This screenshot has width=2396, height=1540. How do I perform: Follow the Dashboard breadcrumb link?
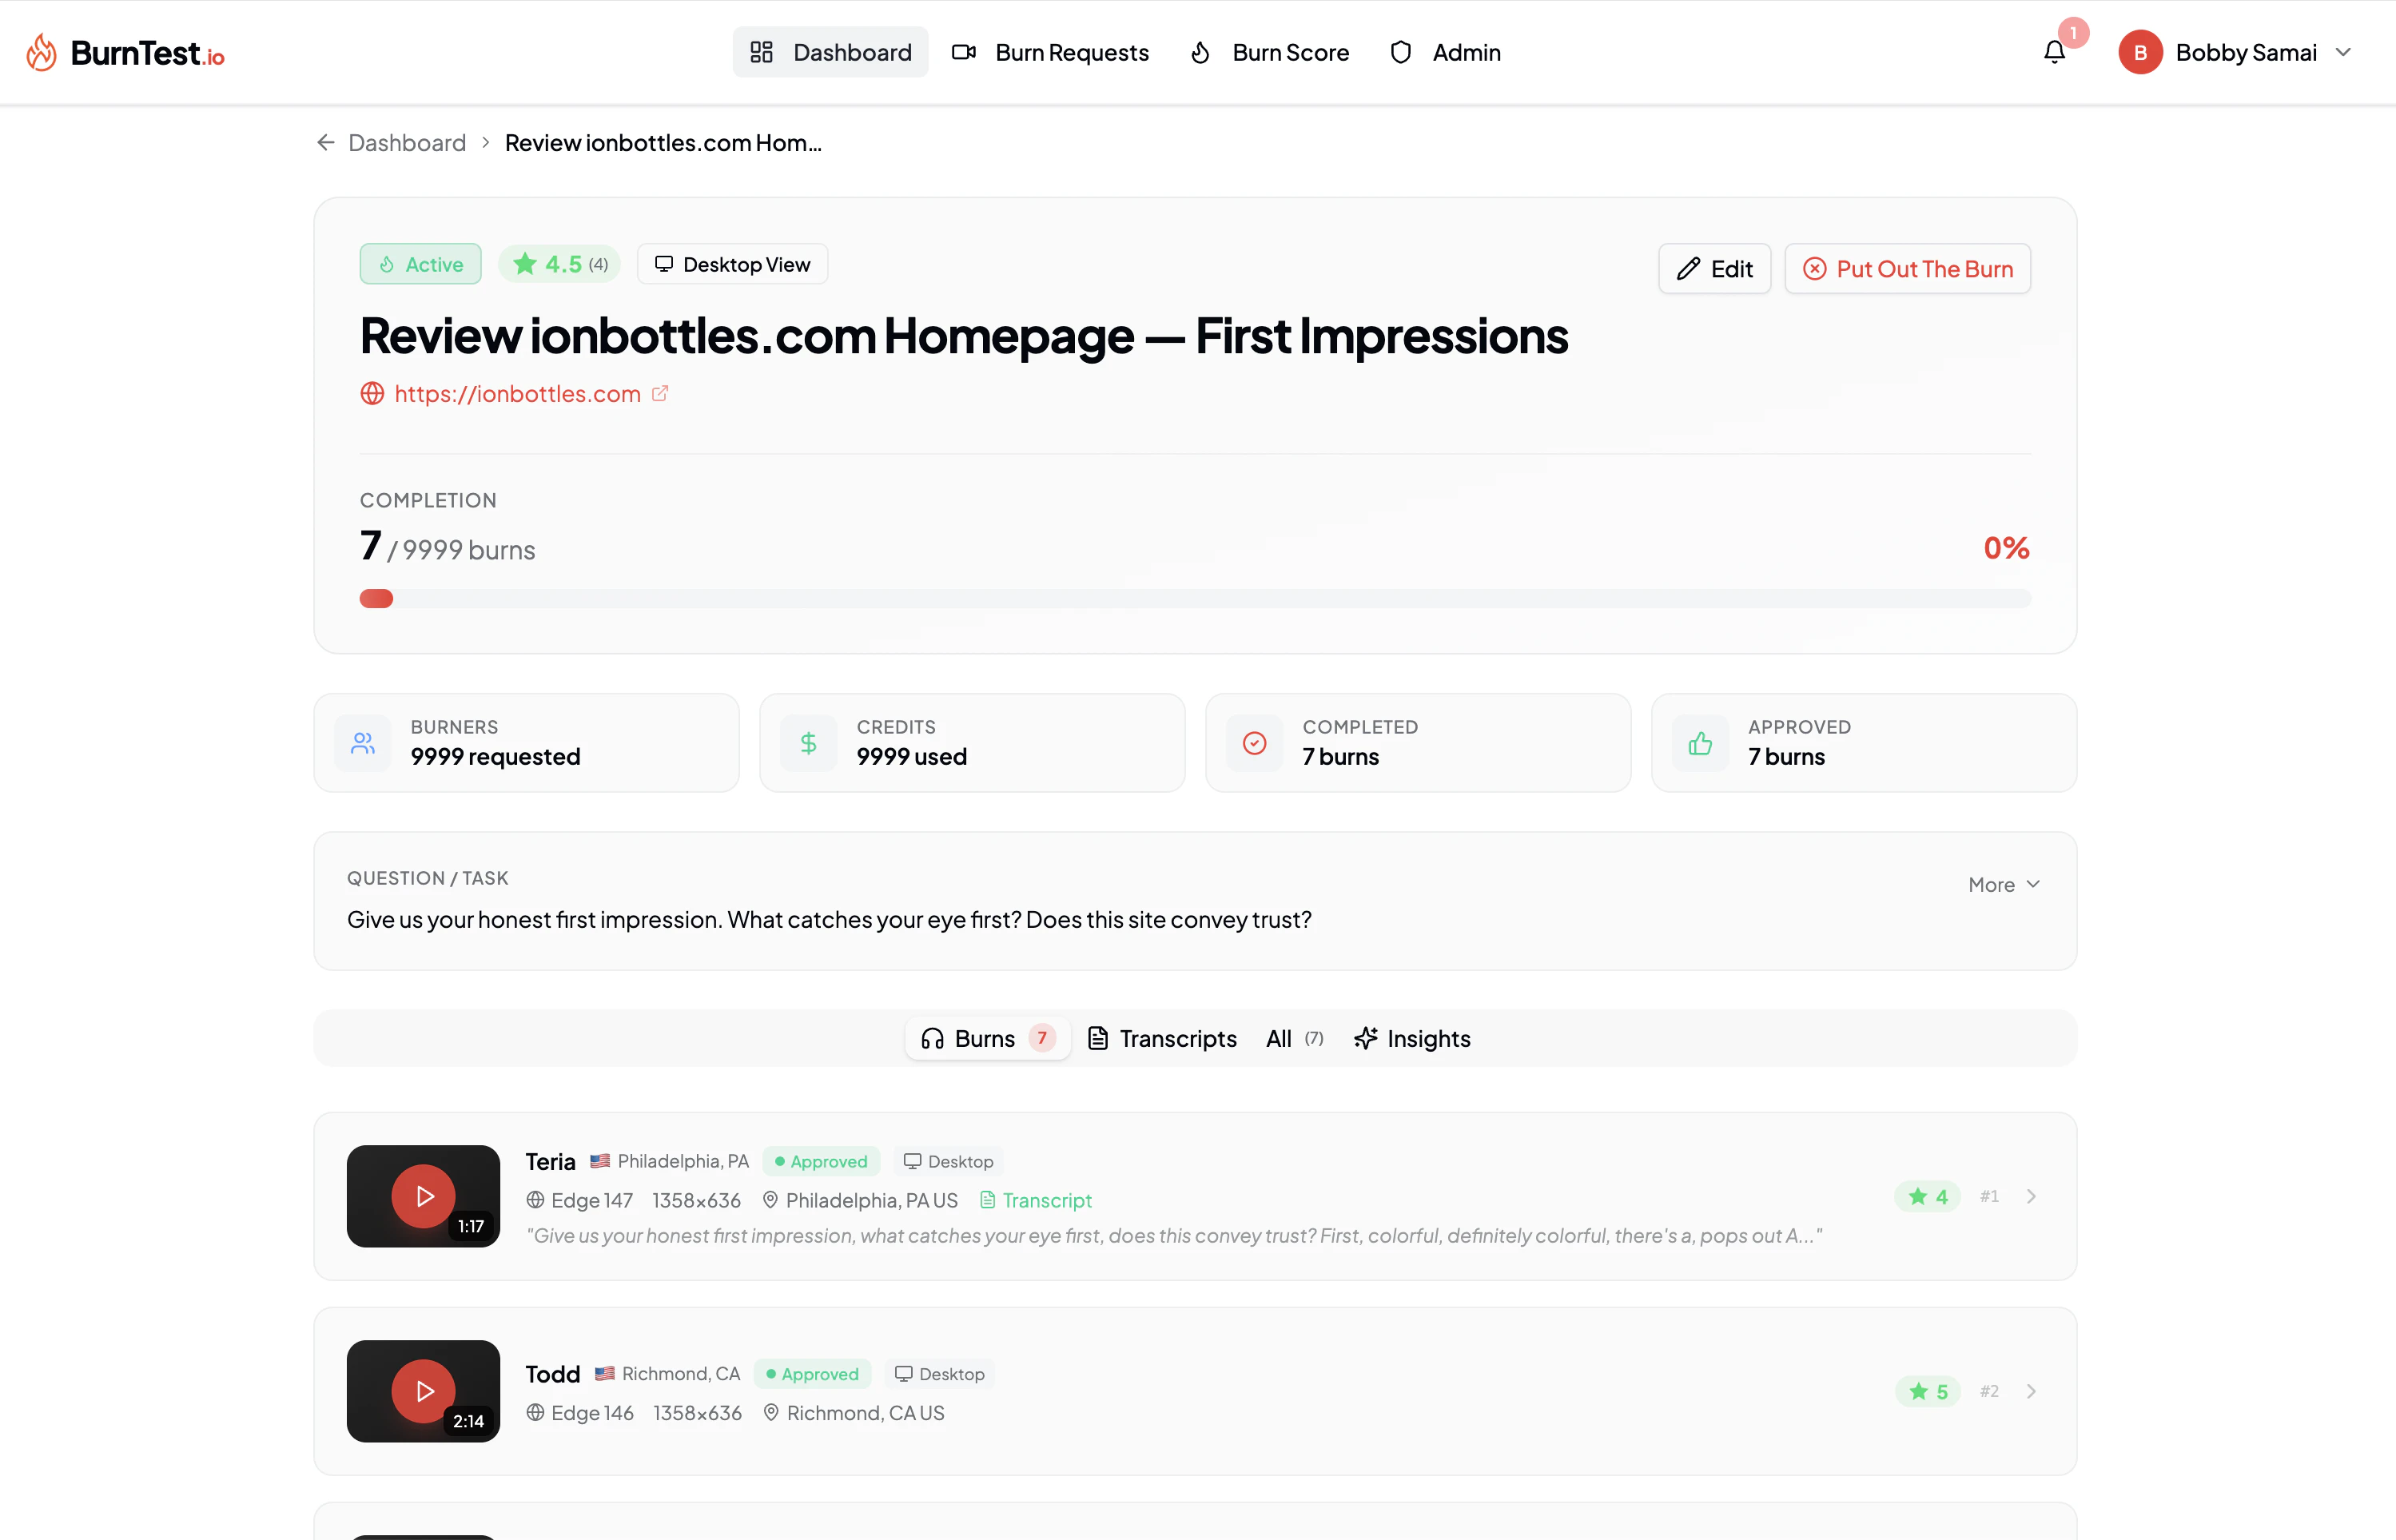pyautogui.click(x=407, y=143)
